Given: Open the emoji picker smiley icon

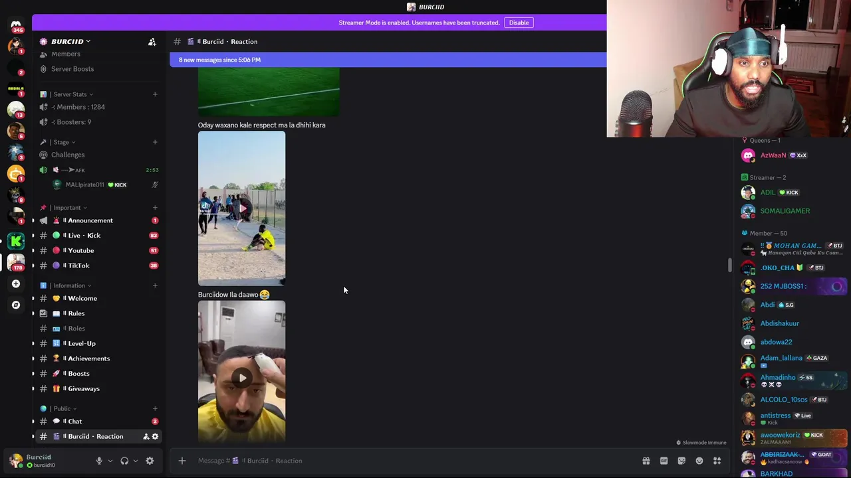Looking at the screenshot, I should (x=699, y=461).
